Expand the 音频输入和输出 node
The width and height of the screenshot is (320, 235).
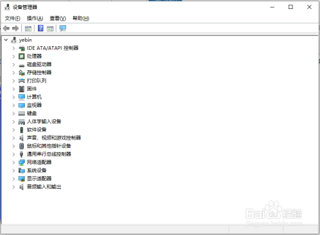tap(13, 187)
